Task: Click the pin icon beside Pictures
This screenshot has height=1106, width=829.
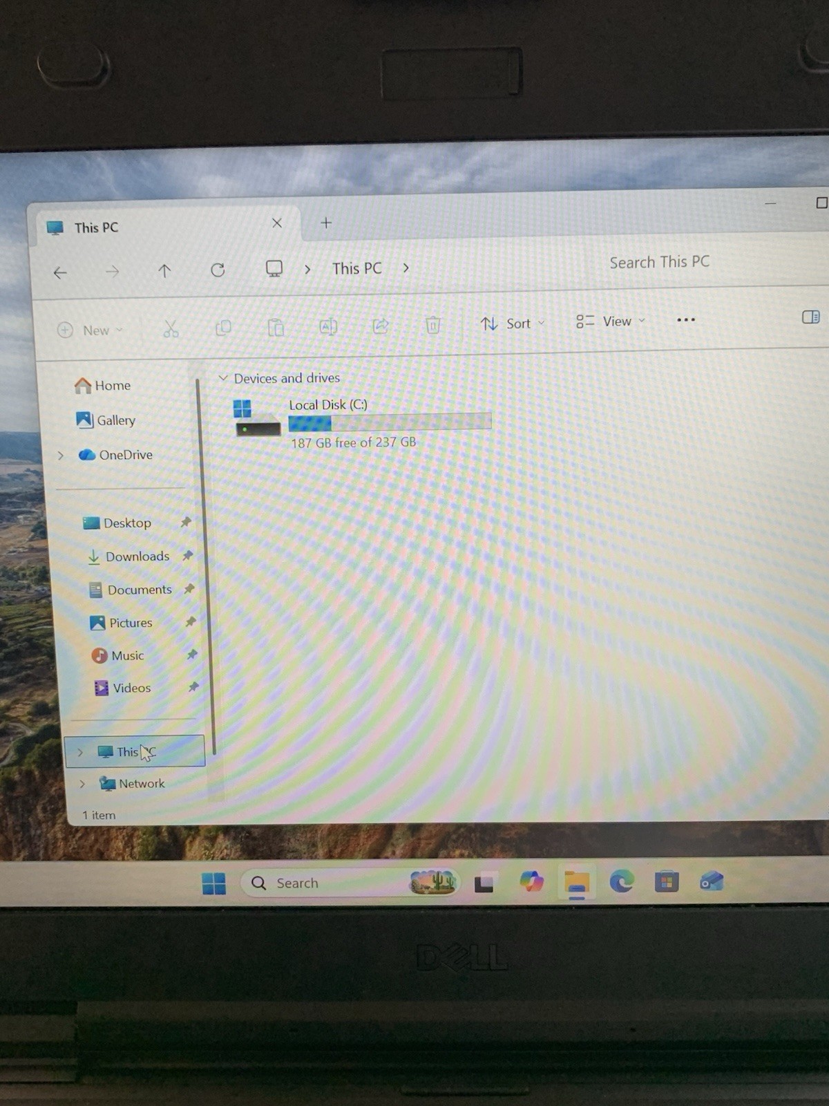Action: click(191, 622)
